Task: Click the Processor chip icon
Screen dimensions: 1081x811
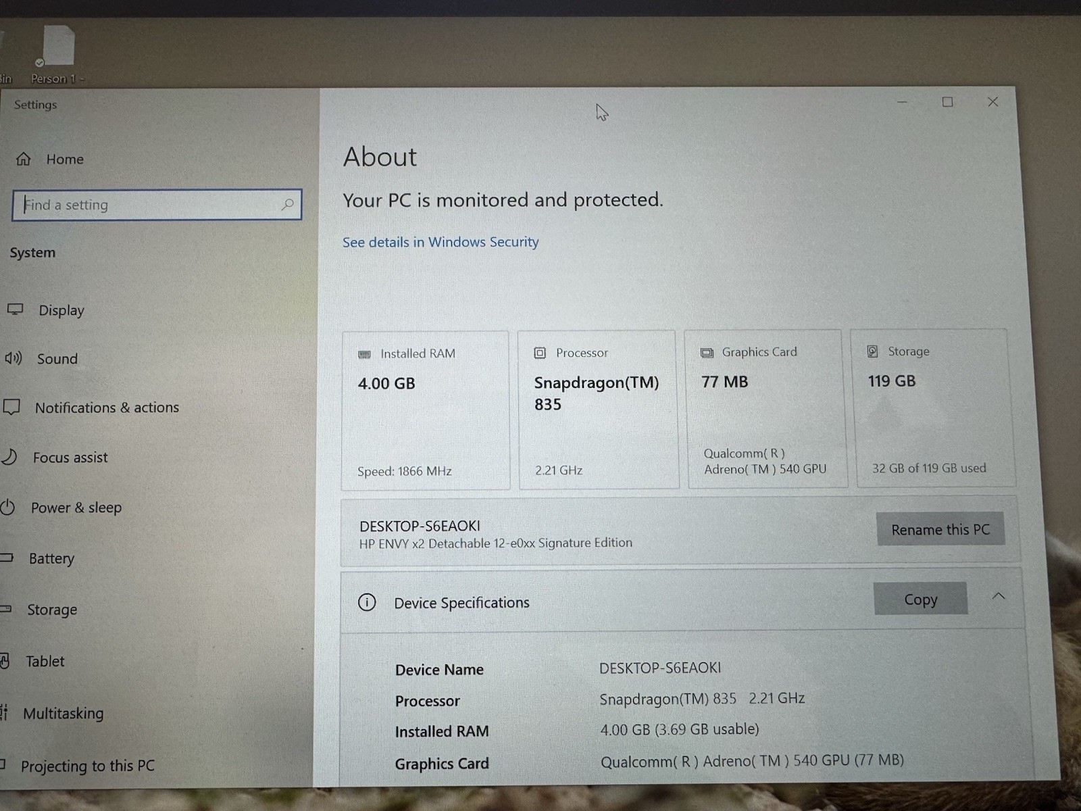Action: point(540,353)
